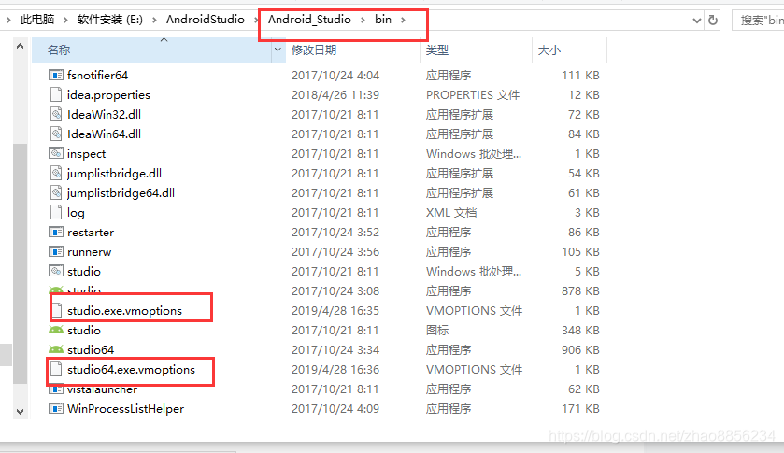Image resolution: width=784 pixels, height=453 pixels.
Task: Open the address bar history dropdown
Action: tap(697, 21)
